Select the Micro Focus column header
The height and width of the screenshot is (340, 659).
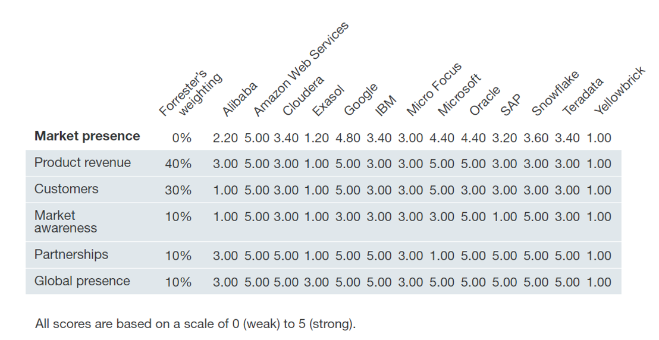coord(434,89)
